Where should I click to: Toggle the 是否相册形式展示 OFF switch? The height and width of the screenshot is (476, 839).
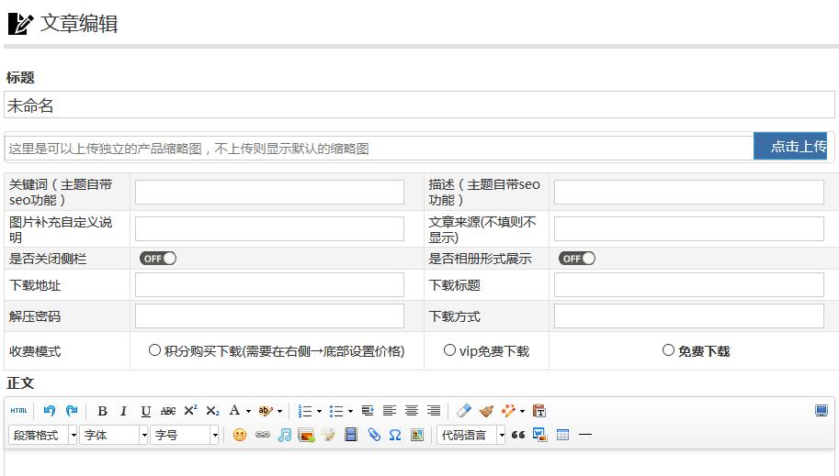tap(577, 259)
